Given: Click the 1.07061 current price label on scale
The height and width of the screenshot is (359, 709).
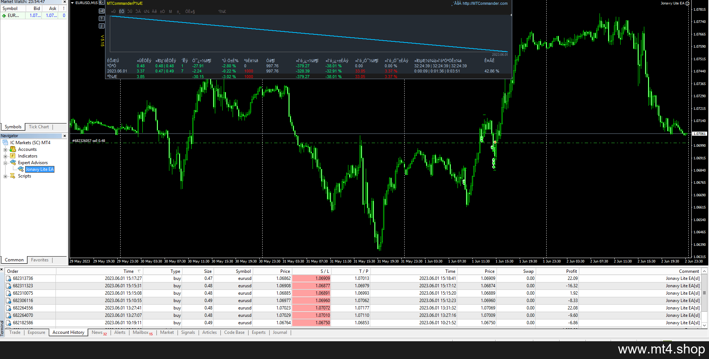Looking at the screenshot, I should [699, 134].
